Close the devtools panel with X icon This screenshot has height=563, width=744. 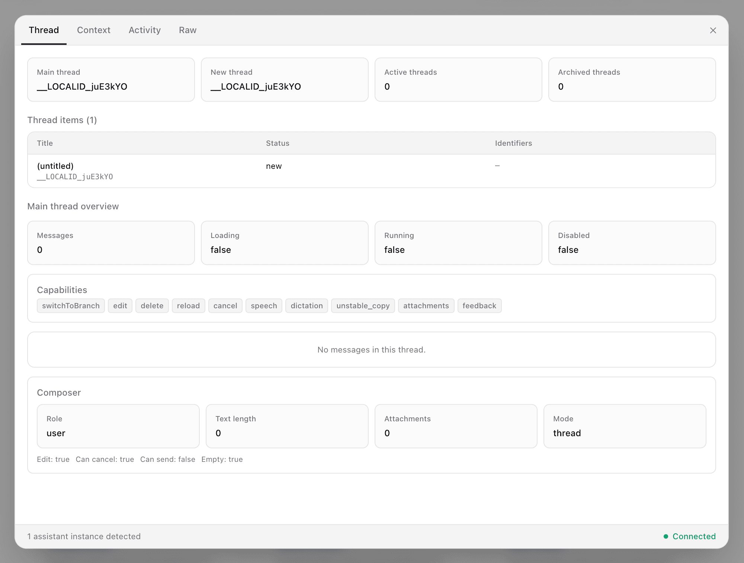click(713, 30)
